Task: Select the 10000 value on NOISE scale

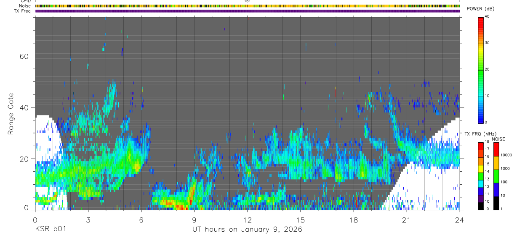Action: tap(506, 155)
